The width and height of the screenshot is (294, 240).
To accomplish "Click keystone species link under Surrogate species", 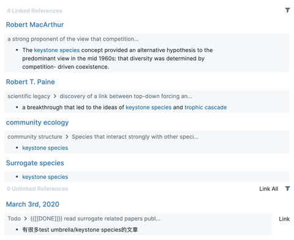I will pos(45,177).
